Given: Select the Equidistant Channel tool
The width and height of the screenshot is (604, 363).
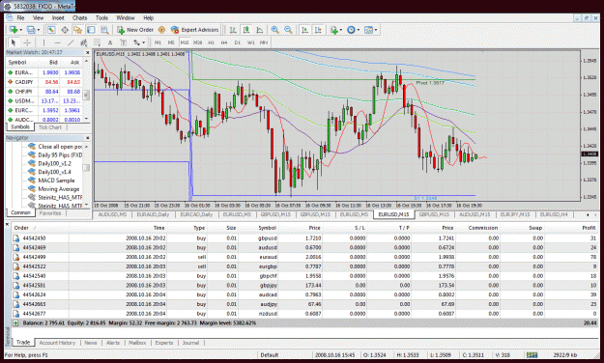Looking at the screenshot, I should point(83,42).
